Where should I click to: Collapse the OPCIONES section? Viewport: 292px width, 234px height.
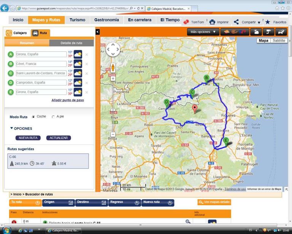point(12,128)
